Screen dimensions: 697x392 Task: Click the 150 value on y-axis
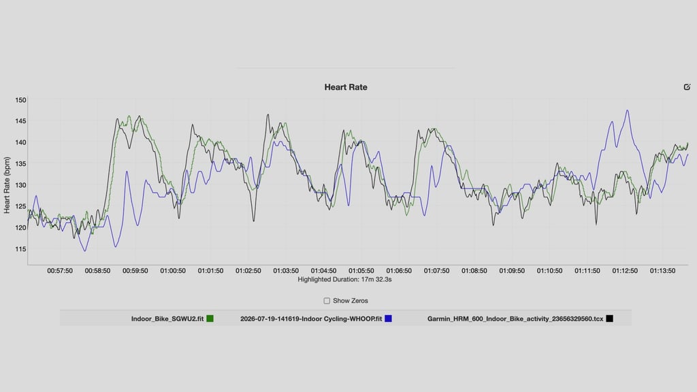20,100
